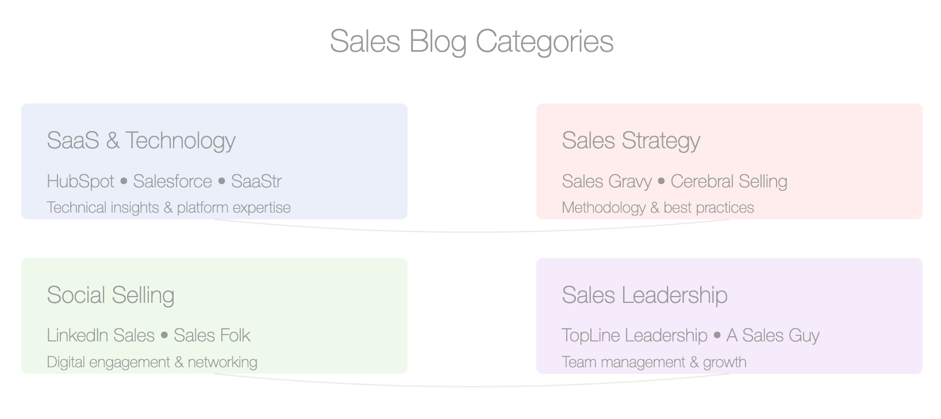Image resolution: width=941 pixels, height=419 pixels.
Task: Select the Social Selling heading
Action: 110,295
